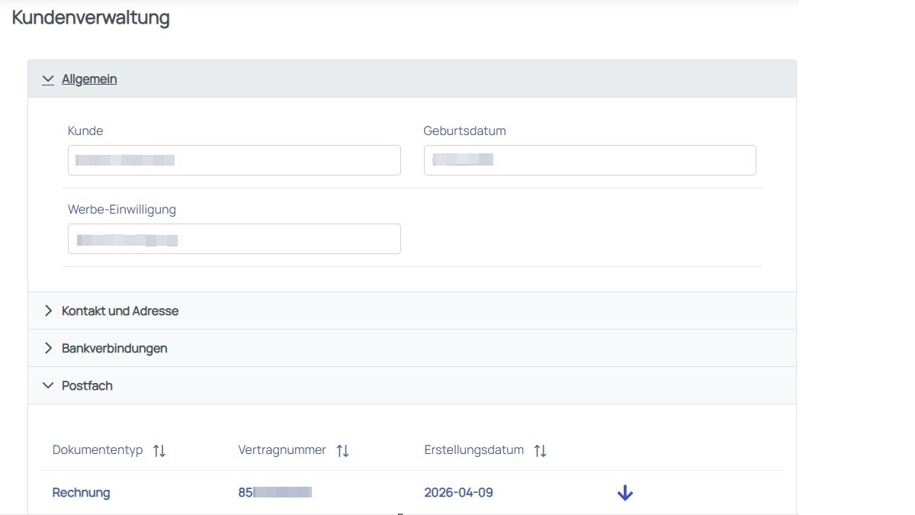The height and width of the screenshot is (515, 915).
Task: Click the Vertragnummer column header label
Action: [x=282, y=450]
